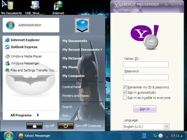Open the Help menu in Yahoo Messenger
This screenshot has width=187, height=140.
135,10
